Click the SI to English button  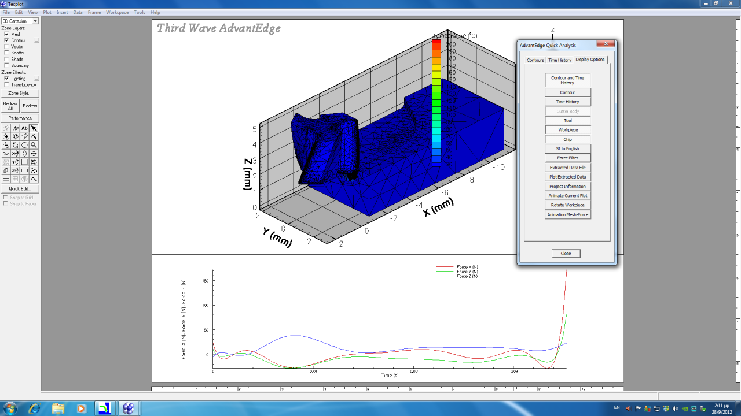pos(567,148)
